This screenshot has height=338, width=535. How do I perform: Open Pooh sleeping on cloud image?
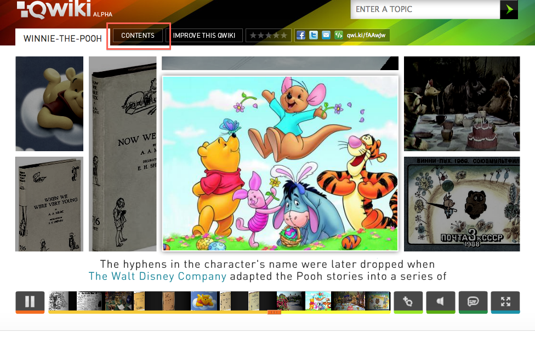pos(49,104)
